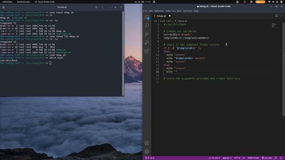285x160 pixels.
Task: Open the Explorer view in VS Code
Action: 147,17
